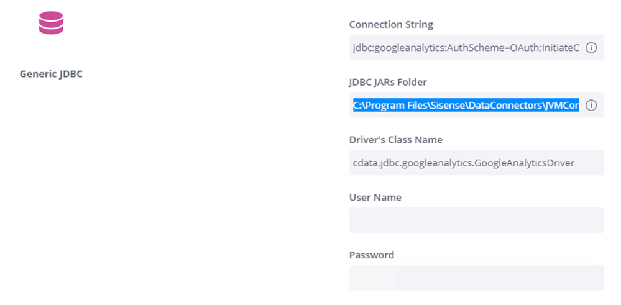Click the word Sisense in highlighted path
Viewport: 621px width, 305px height.
(441, 106)
